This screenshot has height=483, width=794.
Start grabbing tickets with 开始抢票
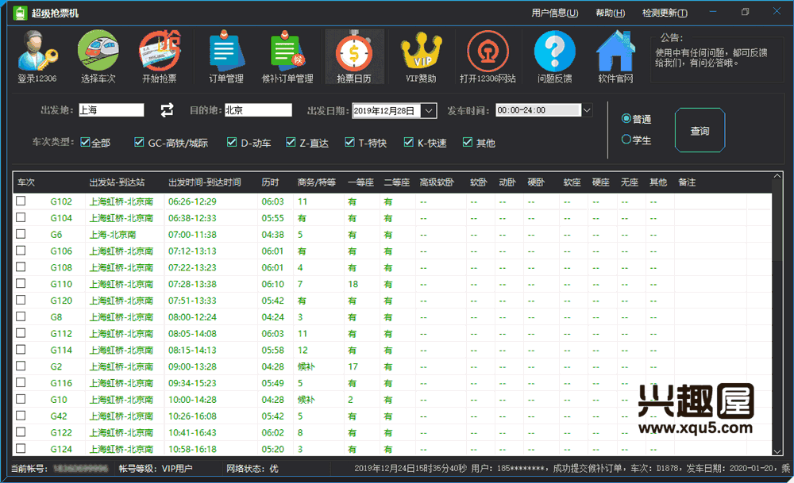159,56
